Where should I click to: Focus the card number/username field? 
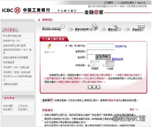pos(100,46)
